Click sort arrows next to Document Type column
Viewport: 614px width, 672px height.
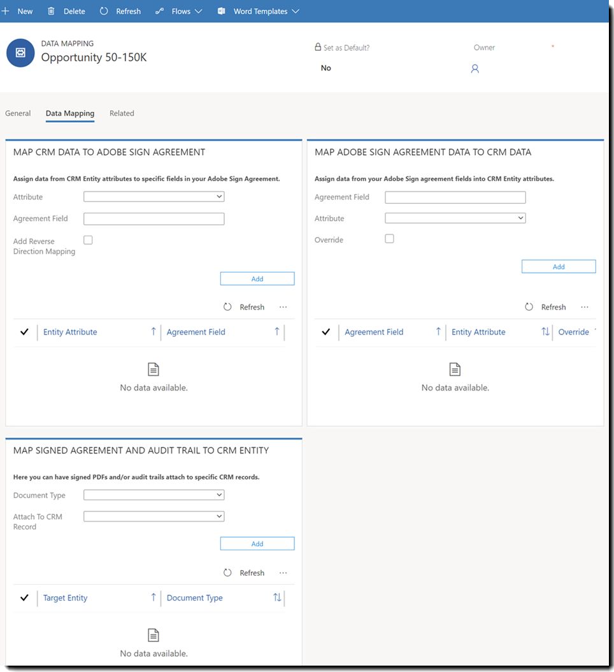pyautogui.click(x=277, y=597)
